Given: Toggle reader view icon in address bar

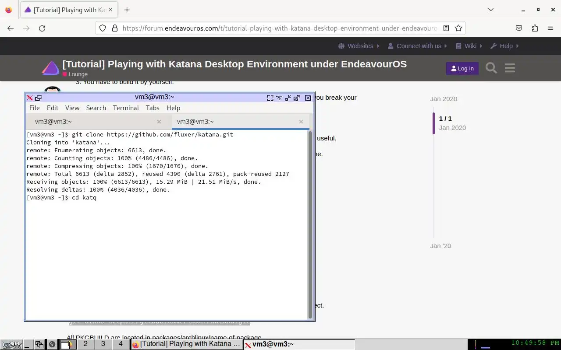Looking at the screenshot, I should (446, 28).
